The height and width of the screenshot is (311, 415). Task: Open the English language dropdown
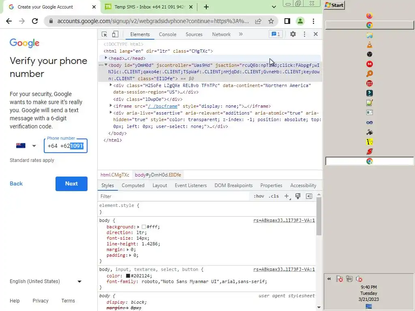(x=45, y=281)
